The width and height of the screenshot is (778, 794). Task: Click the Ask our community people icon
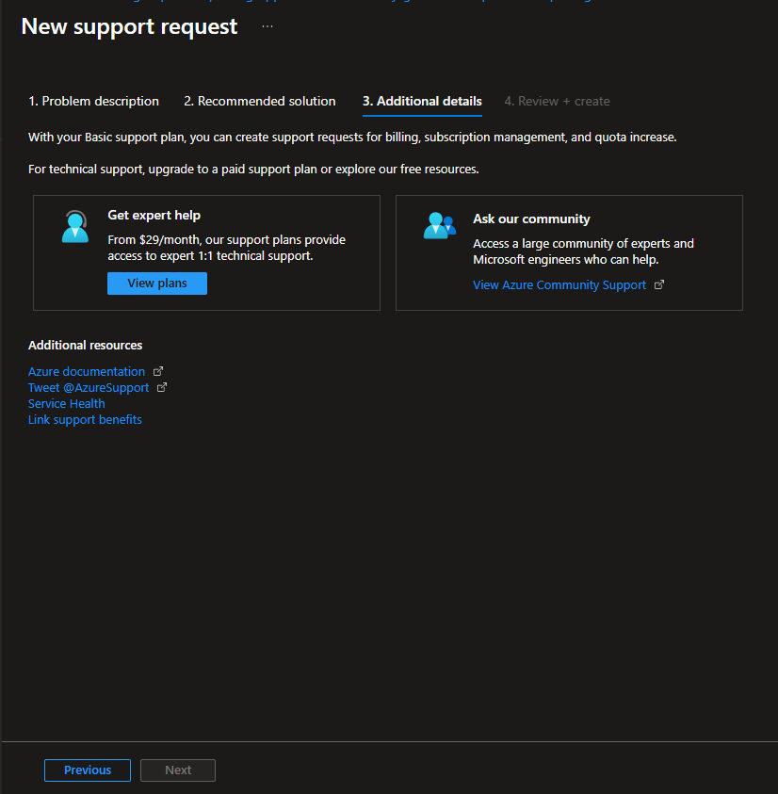(440, 225)
